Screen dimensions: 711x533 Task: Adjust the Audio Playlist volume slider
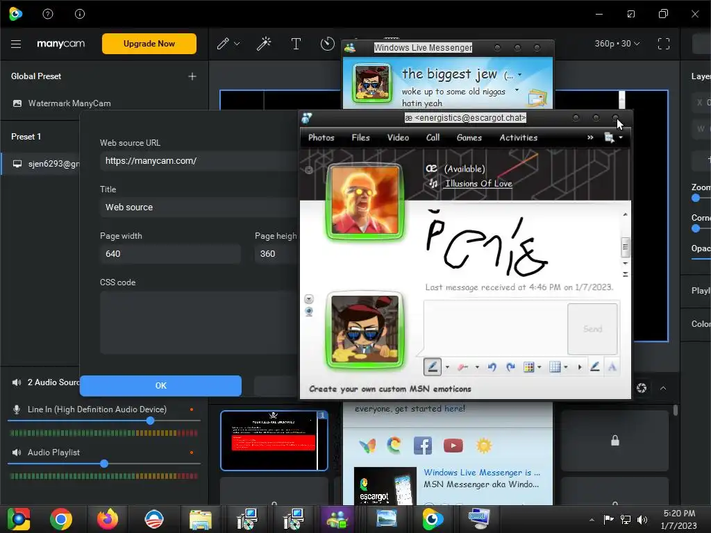pos(104,464)
